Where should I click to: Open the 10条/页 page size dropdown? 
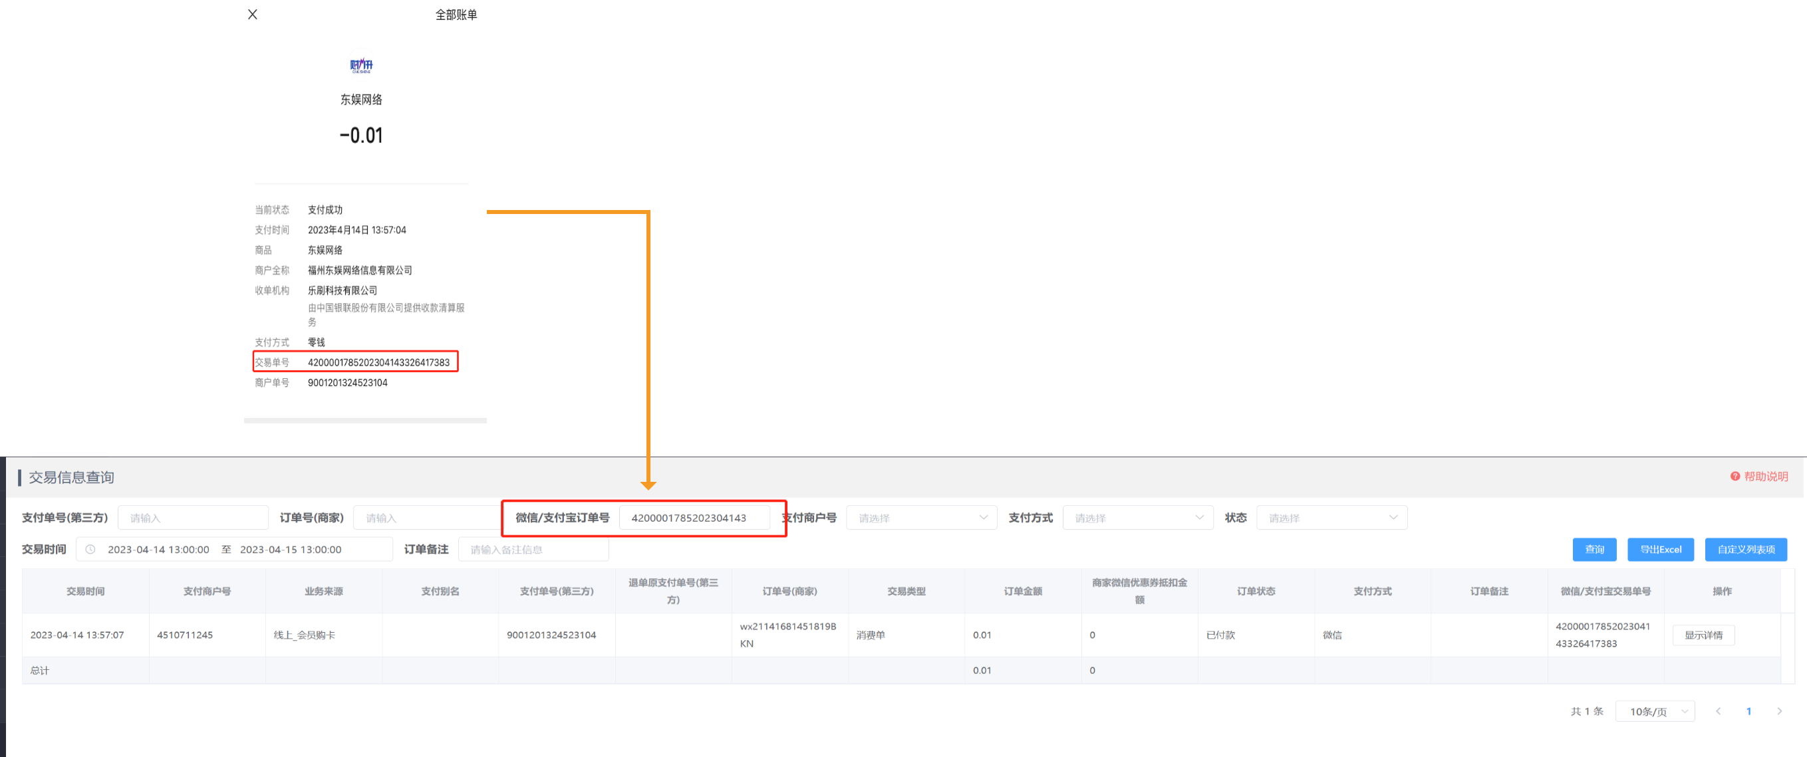click(x=1655, y=711)
